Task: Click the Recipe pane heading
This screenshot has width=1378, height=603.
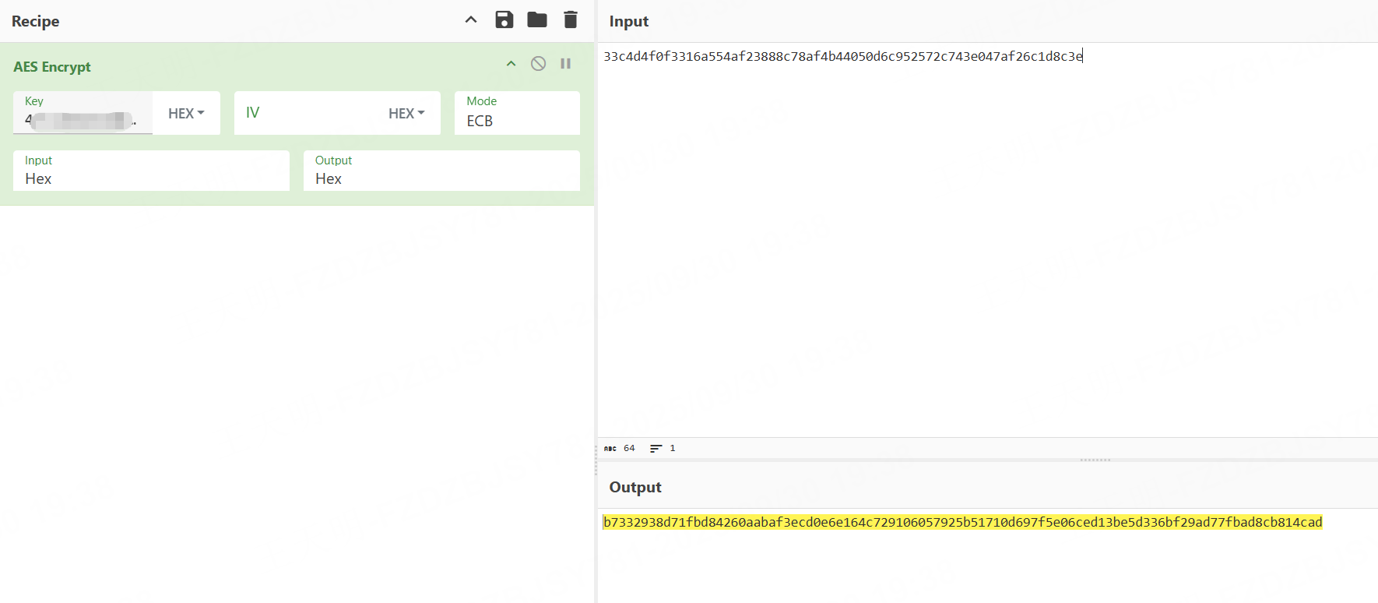Action: 36,21
